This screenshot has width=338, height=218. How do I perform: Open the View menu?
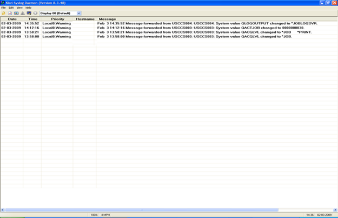point(19,8)
